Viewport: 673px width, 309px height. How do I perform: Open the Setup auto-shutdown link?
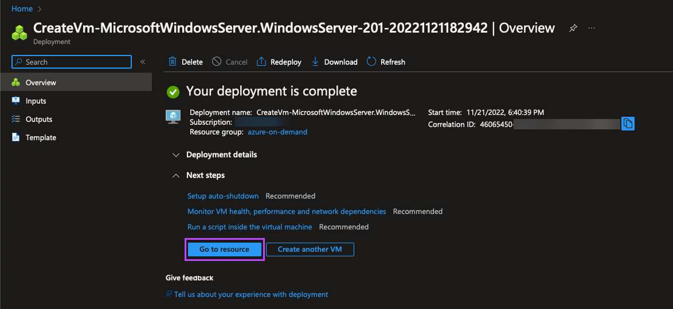pyautogui.click(x=223, y=196)
